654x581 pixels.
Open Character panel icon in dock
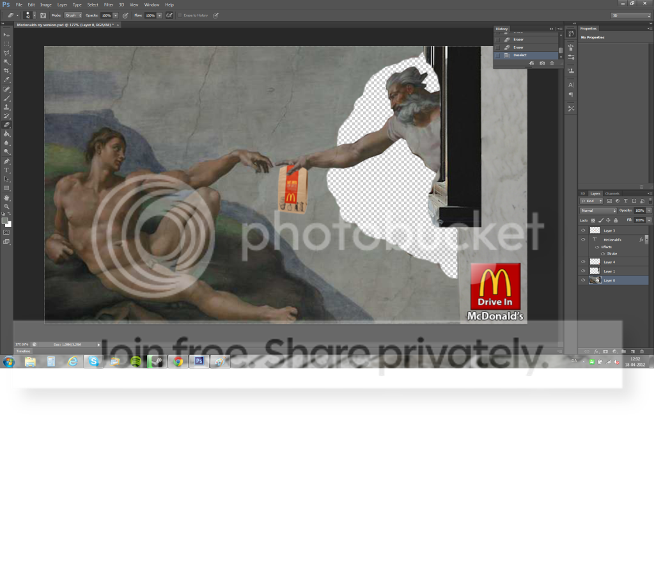(571, 85)
